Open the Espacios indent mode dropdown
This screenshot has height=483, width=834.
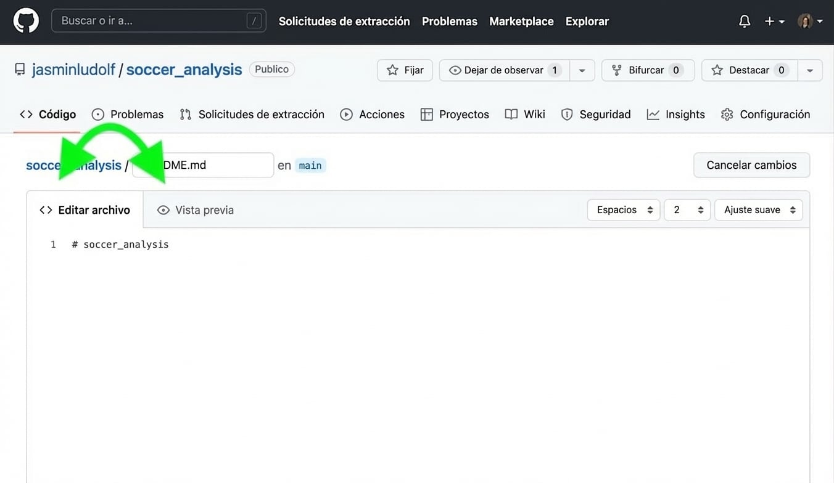pos(624,210)
